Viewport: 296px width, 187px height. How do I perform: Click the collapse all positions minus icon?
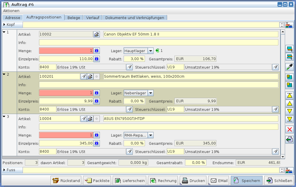290,85
